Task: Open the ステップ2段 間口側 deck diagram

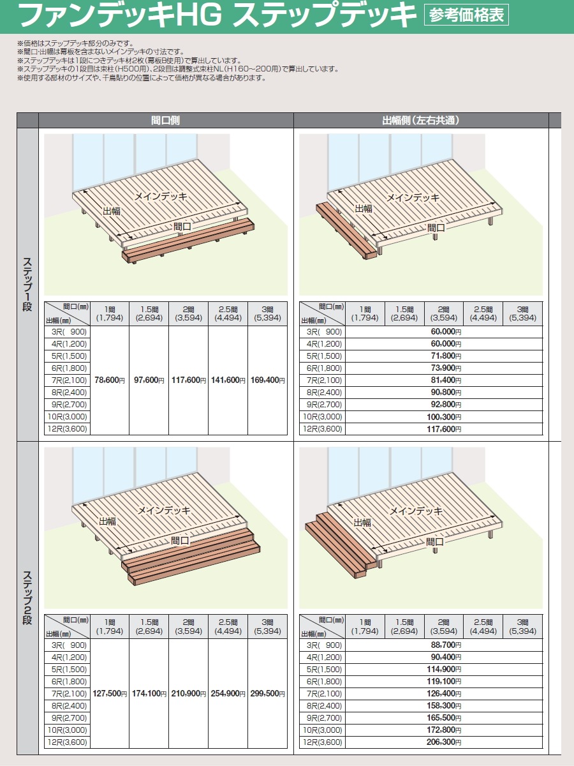Action: tap(166, 527)
